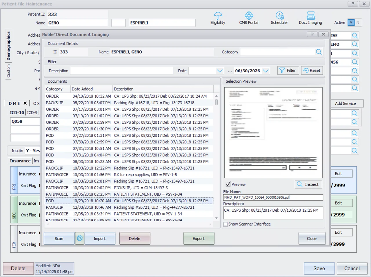Select the ORDER 04/10/2018 10:32 AM row
The height and width of the screenshot is (277, 371).
pos(129,96)
